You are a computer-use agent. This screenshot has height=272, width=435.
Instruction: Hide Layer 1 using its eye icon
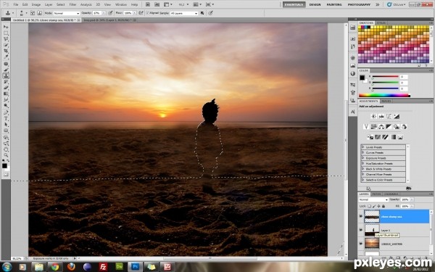(360, 230)
